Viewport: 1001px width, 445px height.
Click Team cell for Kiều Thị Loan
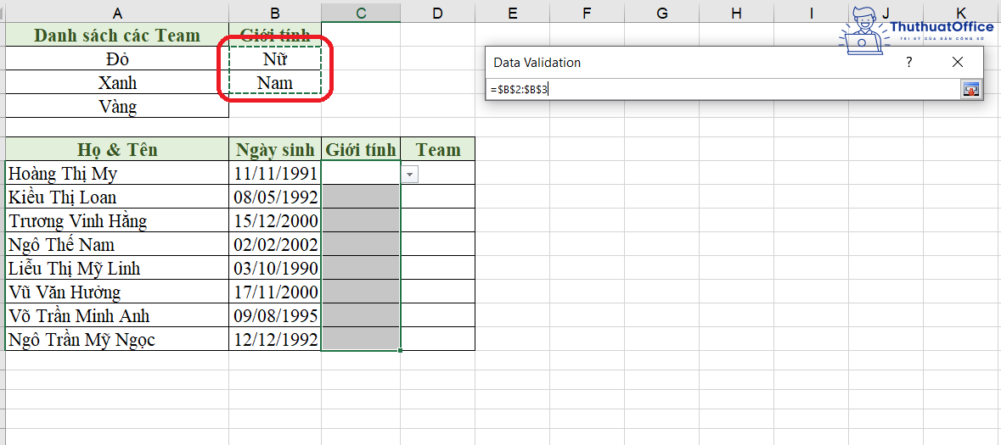438,197
